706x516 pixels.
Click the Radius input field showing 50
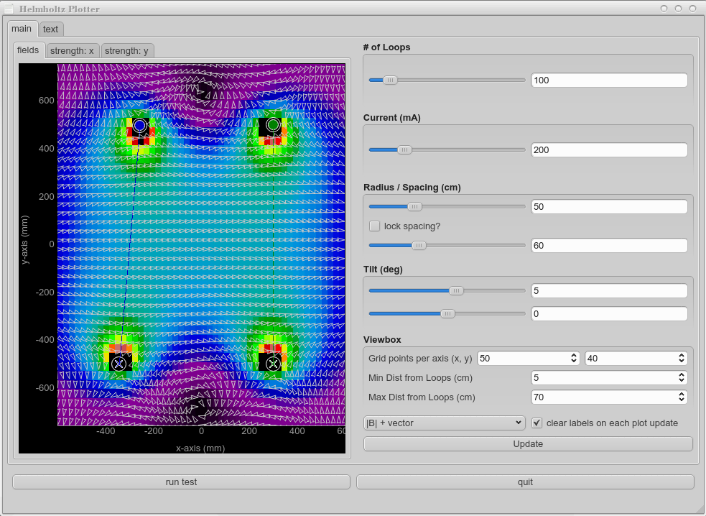(608, 206)
